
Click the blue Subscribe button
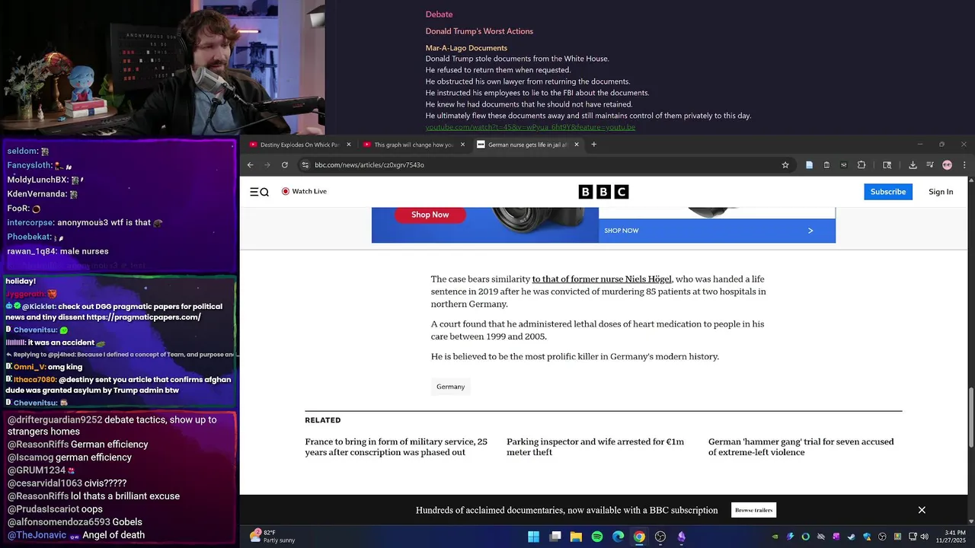(888, 192)
